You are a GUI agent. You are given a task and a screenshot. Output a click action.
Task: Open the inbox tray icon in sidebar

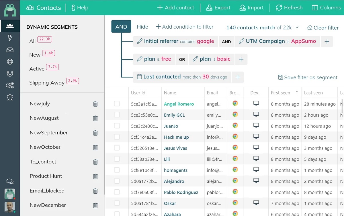pyautogui.click(x=10, y=50)
